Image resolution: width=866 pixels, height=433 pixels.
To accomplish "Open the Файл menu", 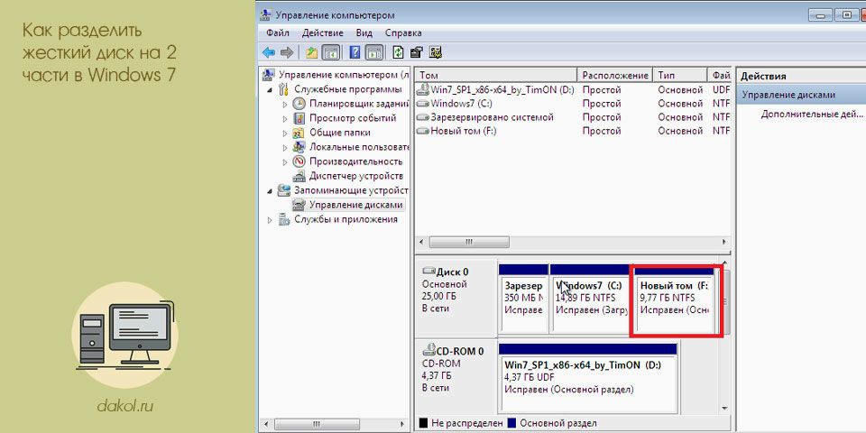I will point(277,32).
